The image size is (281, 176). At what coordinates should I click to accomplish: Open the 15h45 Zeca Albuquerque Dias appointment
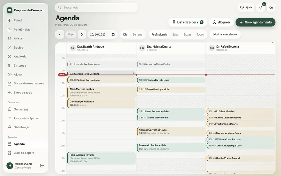(241, 146)
